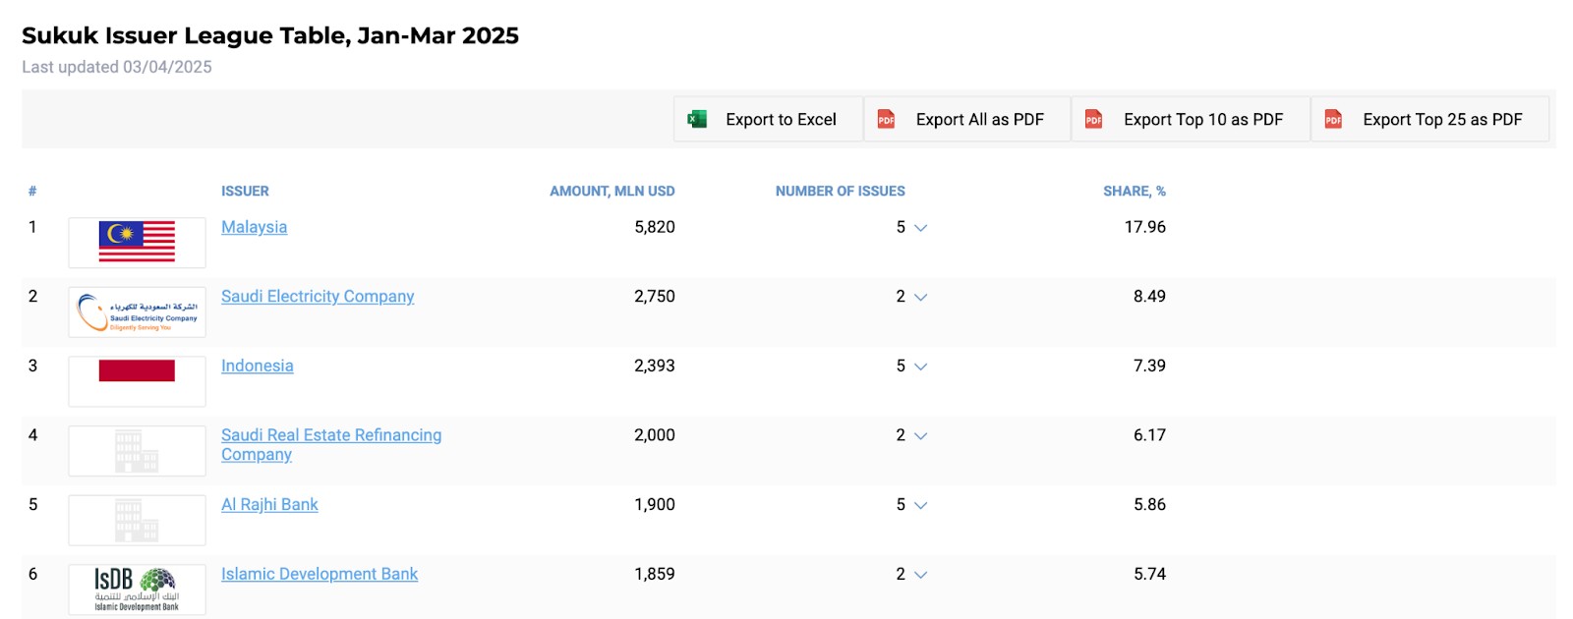Open the Al Rajhi Bank link

click(x=269, y=504)
